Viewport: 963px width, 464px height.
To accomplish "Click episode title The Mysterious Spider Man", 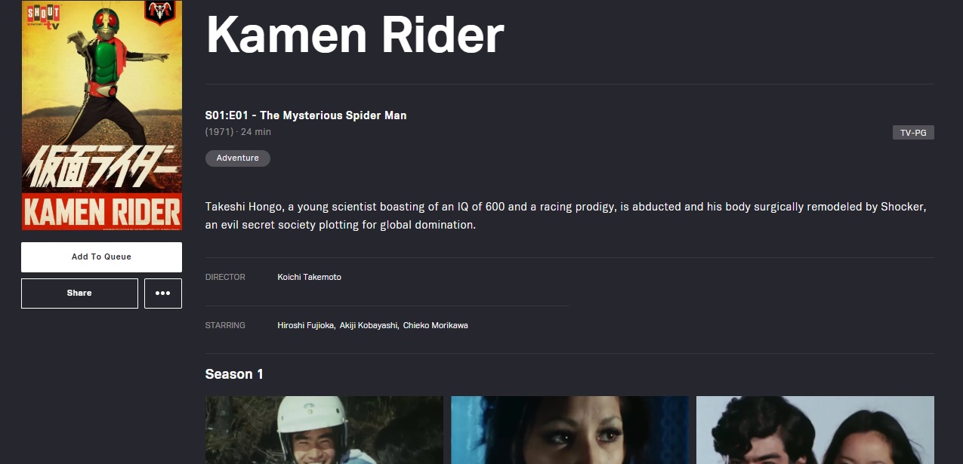I will [306, 115].
